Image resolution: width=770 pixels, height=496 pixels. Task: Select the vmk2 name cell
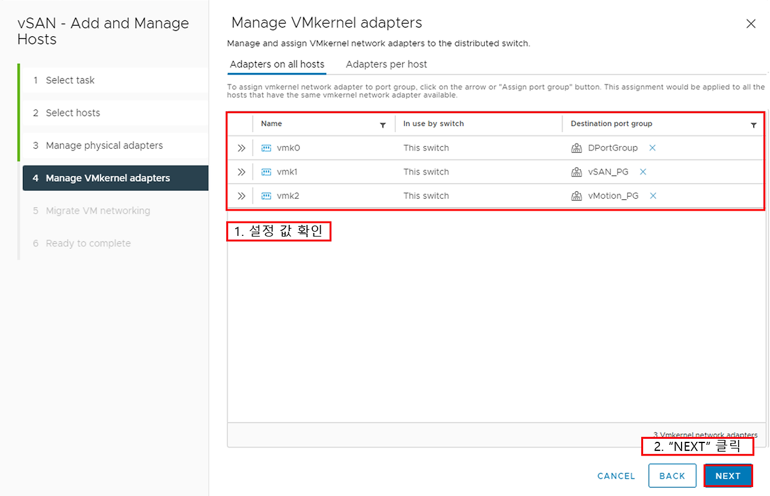tap(288, 196)
